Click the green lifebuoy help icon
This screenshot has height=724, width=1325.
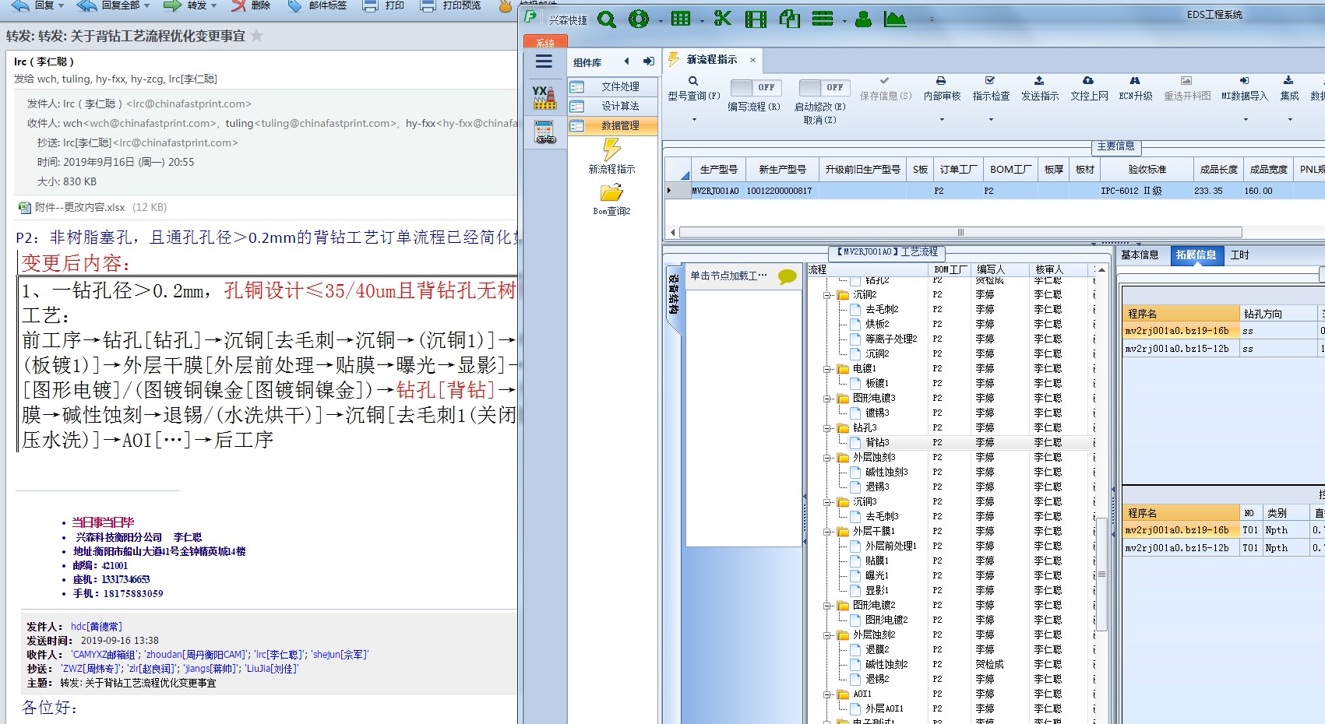(639, 19)
